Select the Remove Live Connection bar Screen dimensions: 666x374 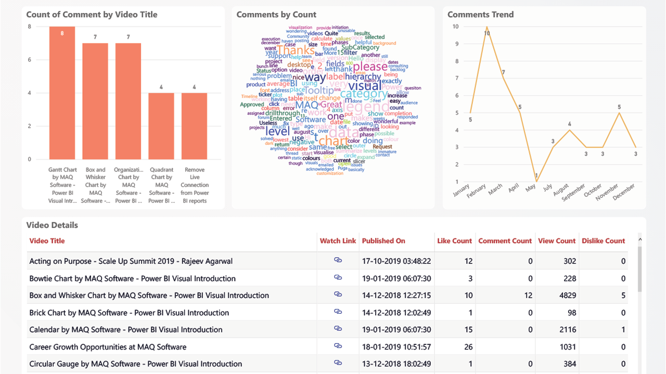click(x=195, y=126)
